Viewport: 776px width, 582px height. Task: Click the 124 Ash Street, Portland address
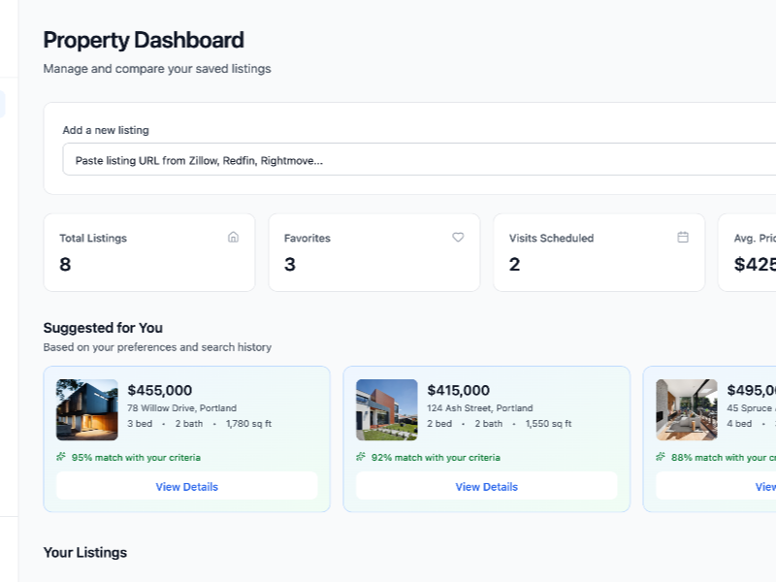[479, 408]
